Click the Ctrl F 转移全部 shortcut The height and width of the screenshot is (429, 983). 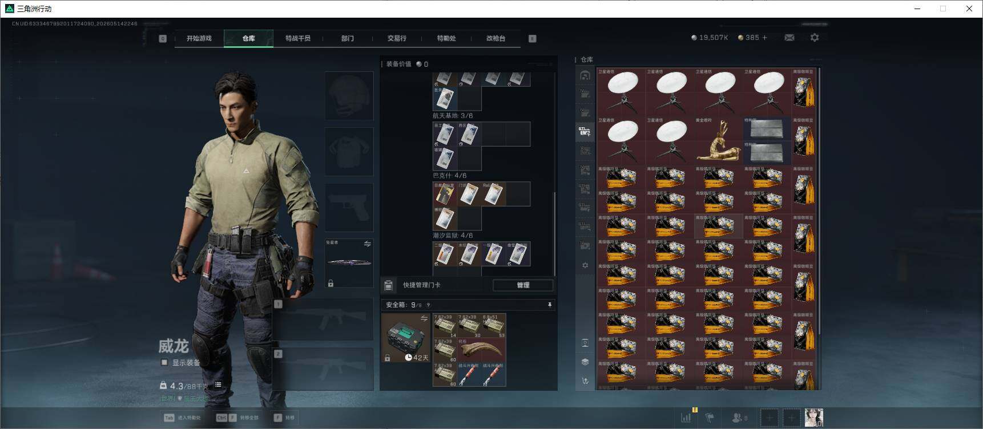point(237,418)
